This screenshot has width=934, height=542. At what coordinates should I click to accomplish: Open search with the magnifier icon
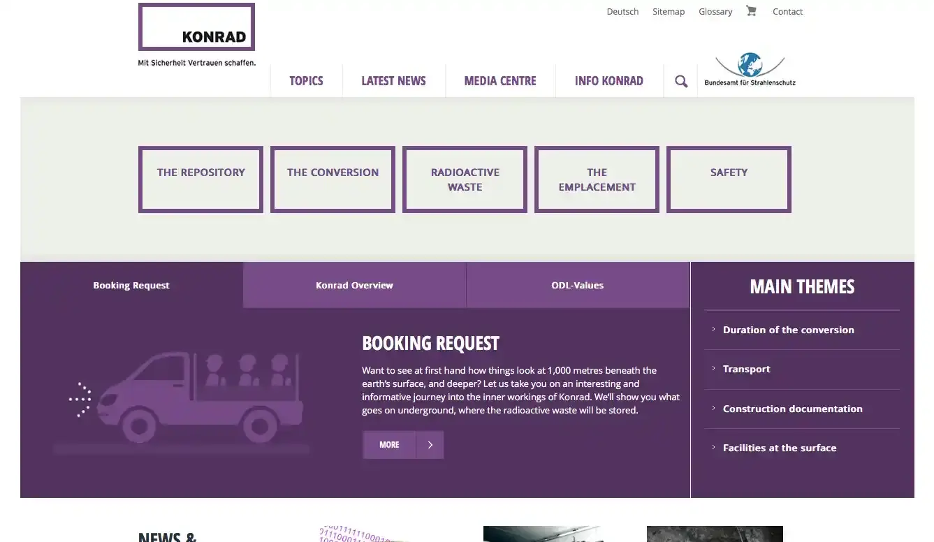point(681,81)
